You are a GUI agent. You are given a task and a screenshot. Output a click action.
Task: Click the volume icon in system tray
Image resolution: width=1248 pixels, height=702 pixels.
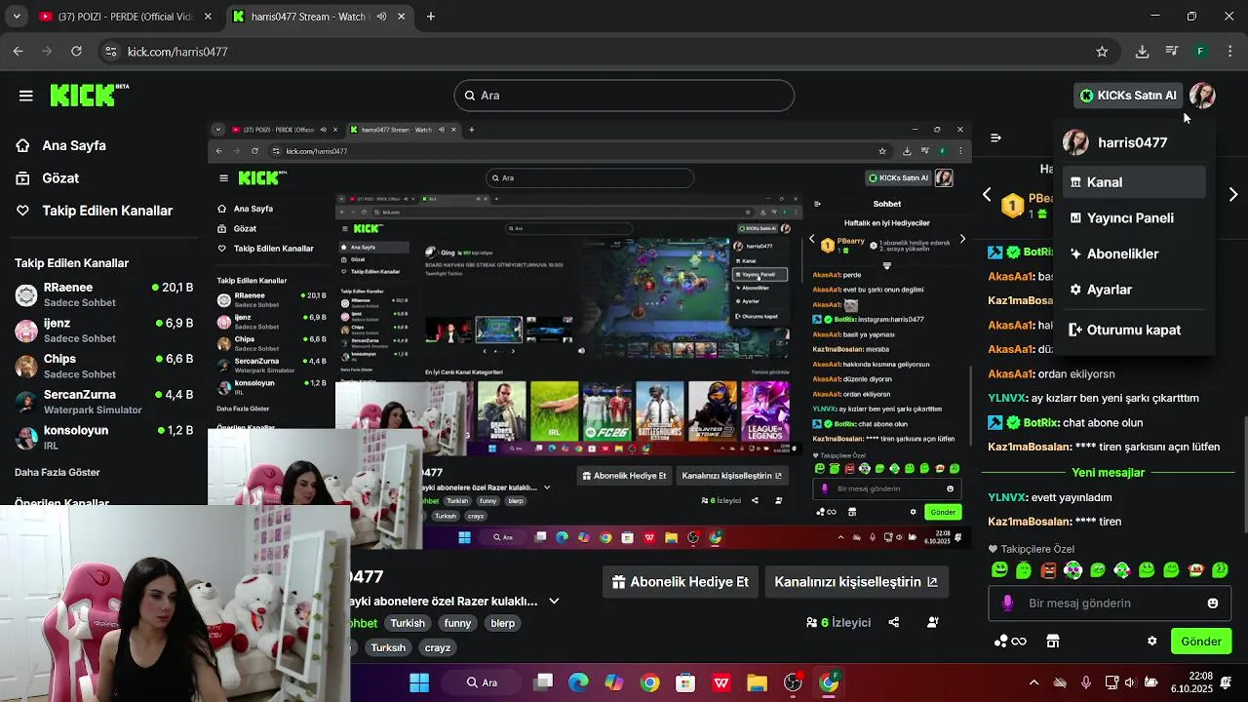[x=1129, y=682]
